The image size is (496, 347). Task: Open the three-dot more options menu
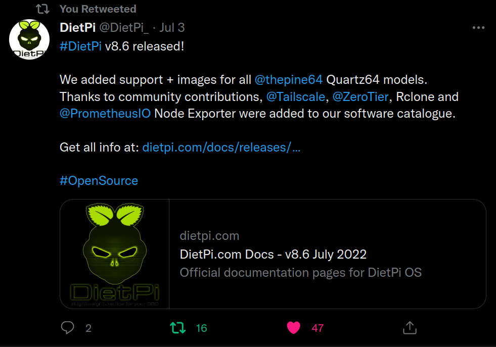click(x=478, y=28)
